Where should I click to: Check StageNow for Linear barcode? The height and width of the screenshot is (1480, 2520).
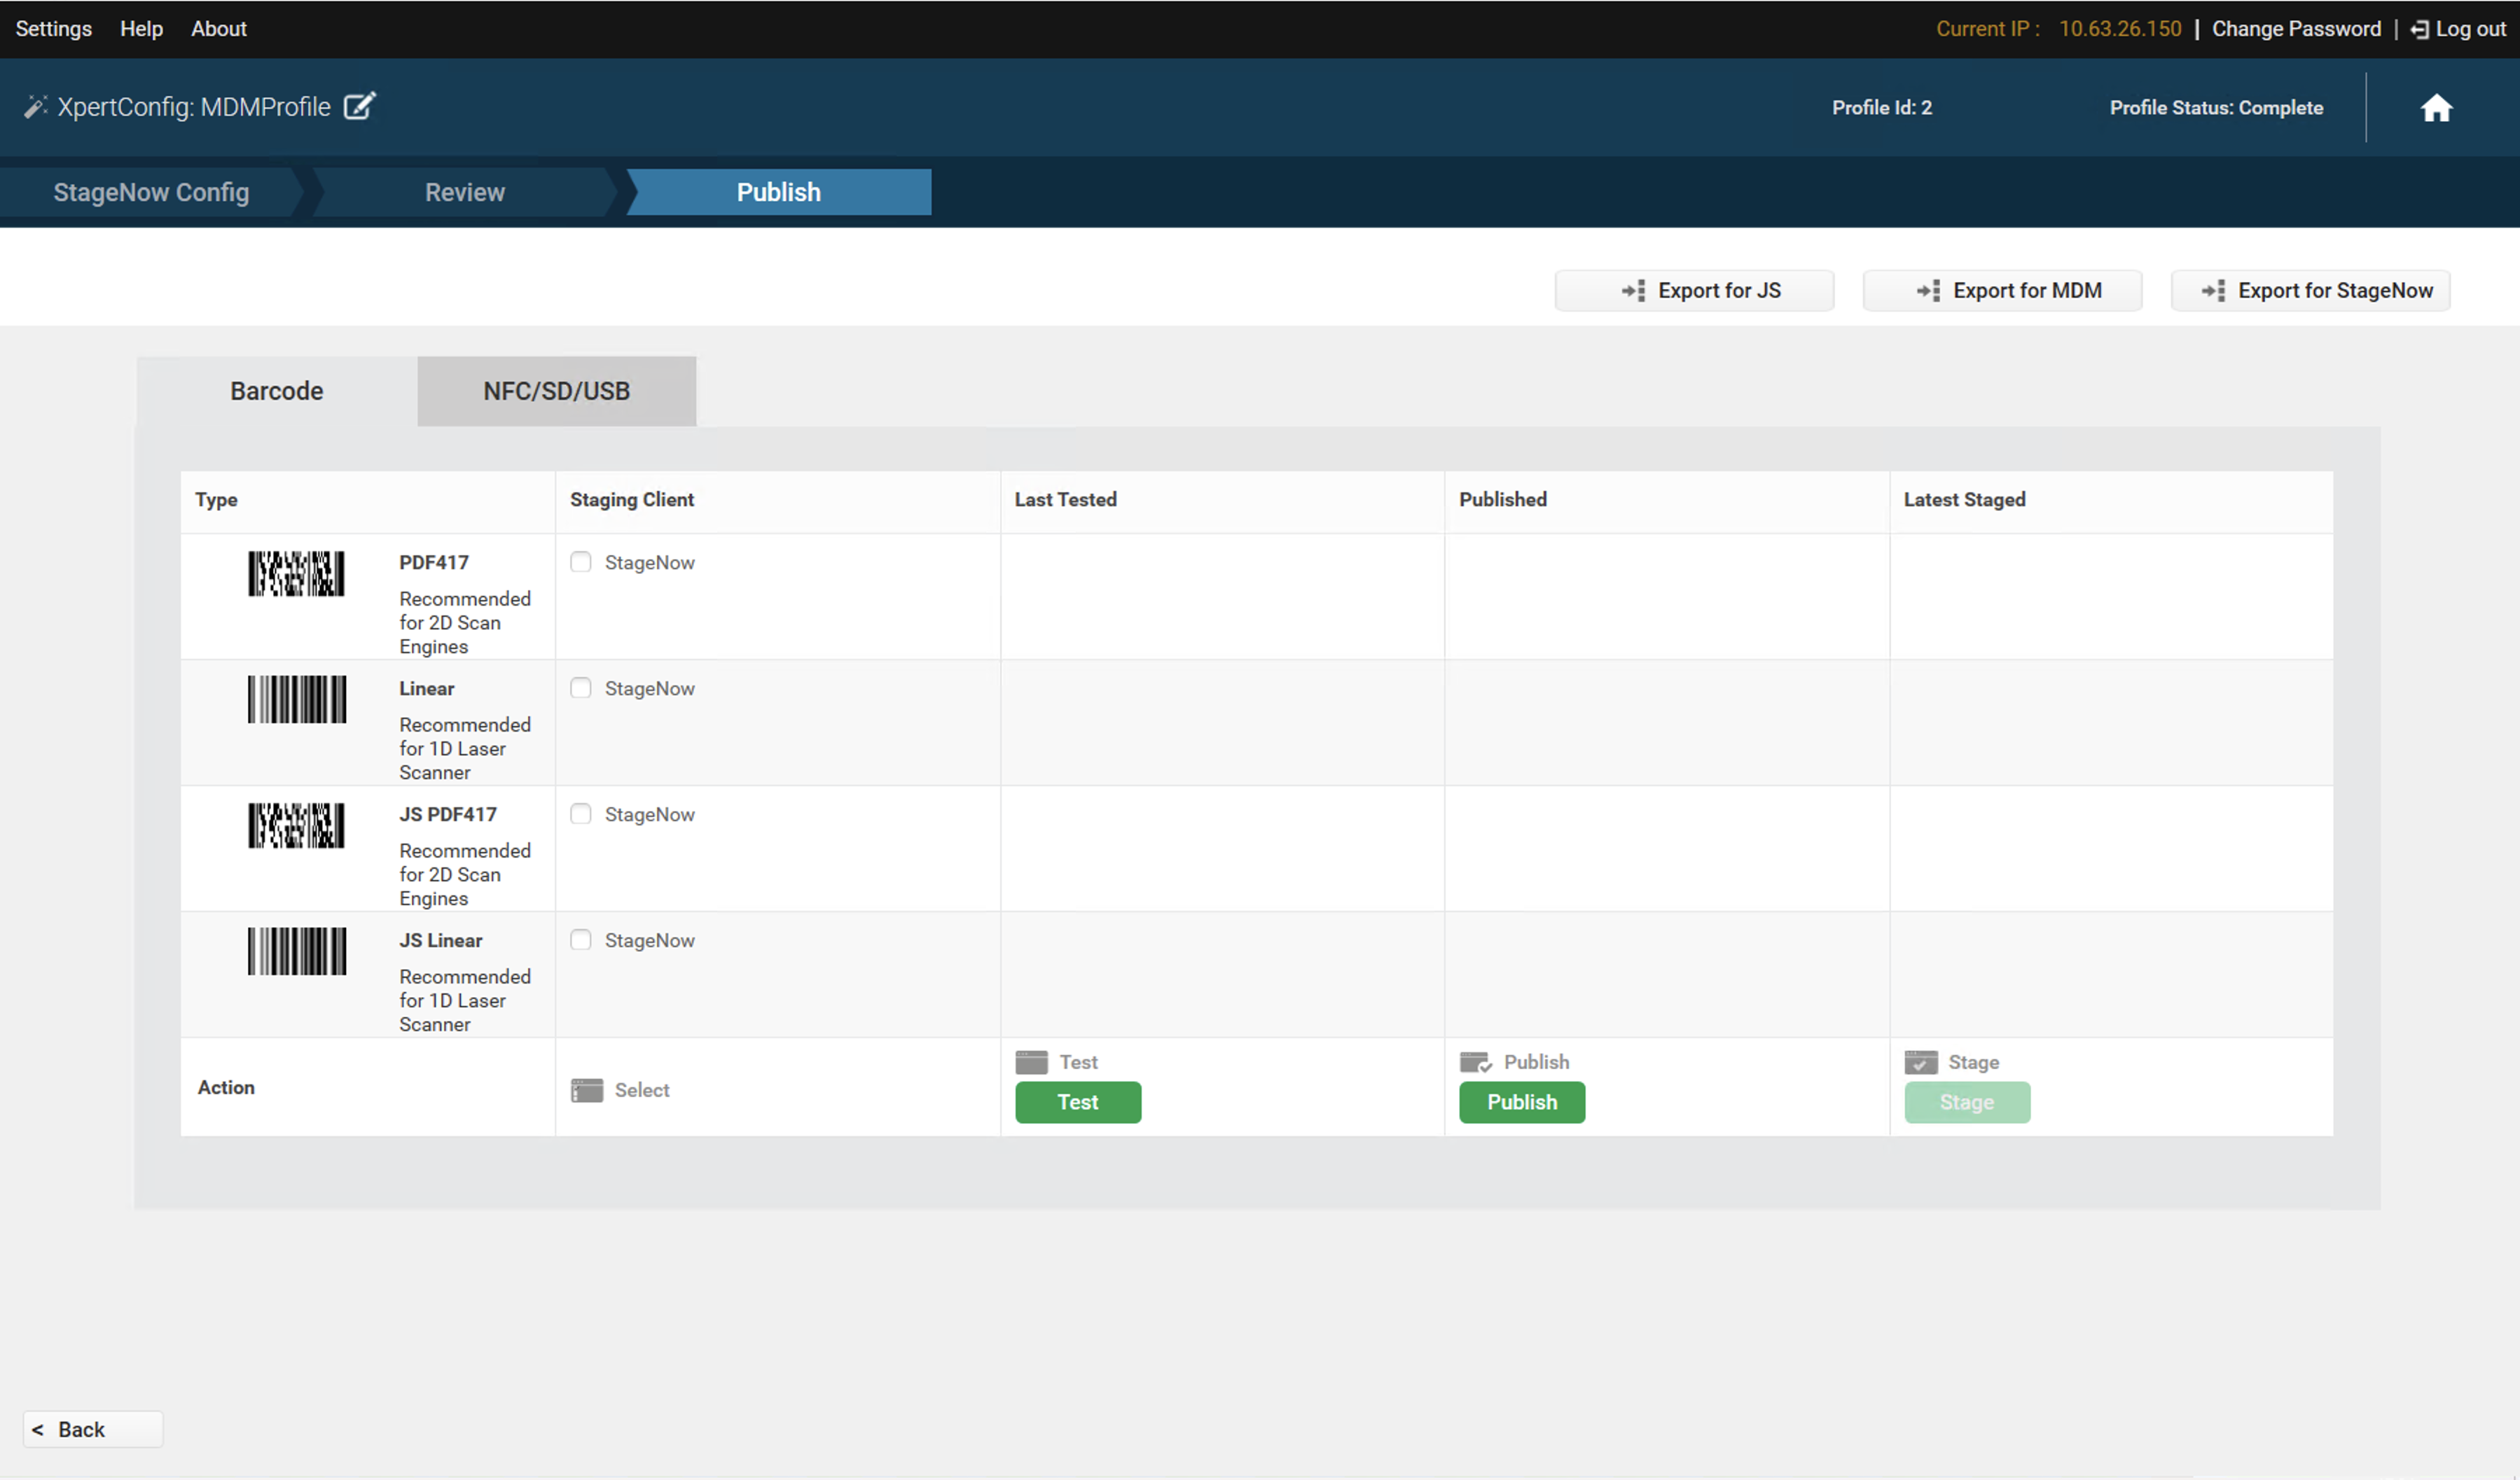click(x=581, y=687)
